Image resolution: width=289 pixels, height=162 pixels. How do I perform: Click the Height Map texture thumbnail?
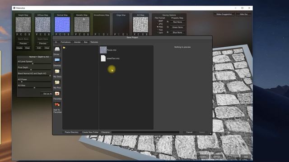tap(23, 25)
